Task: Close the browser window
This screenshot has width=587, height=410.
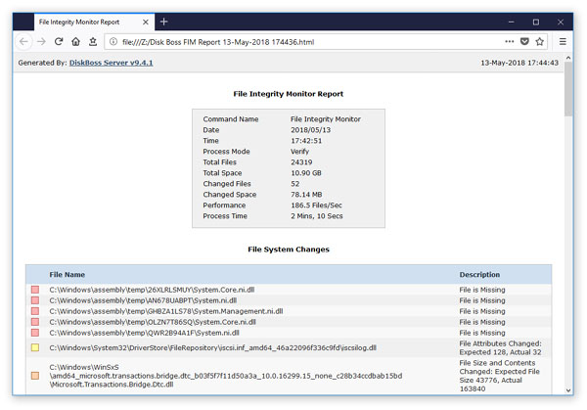Action: (561, 23)
